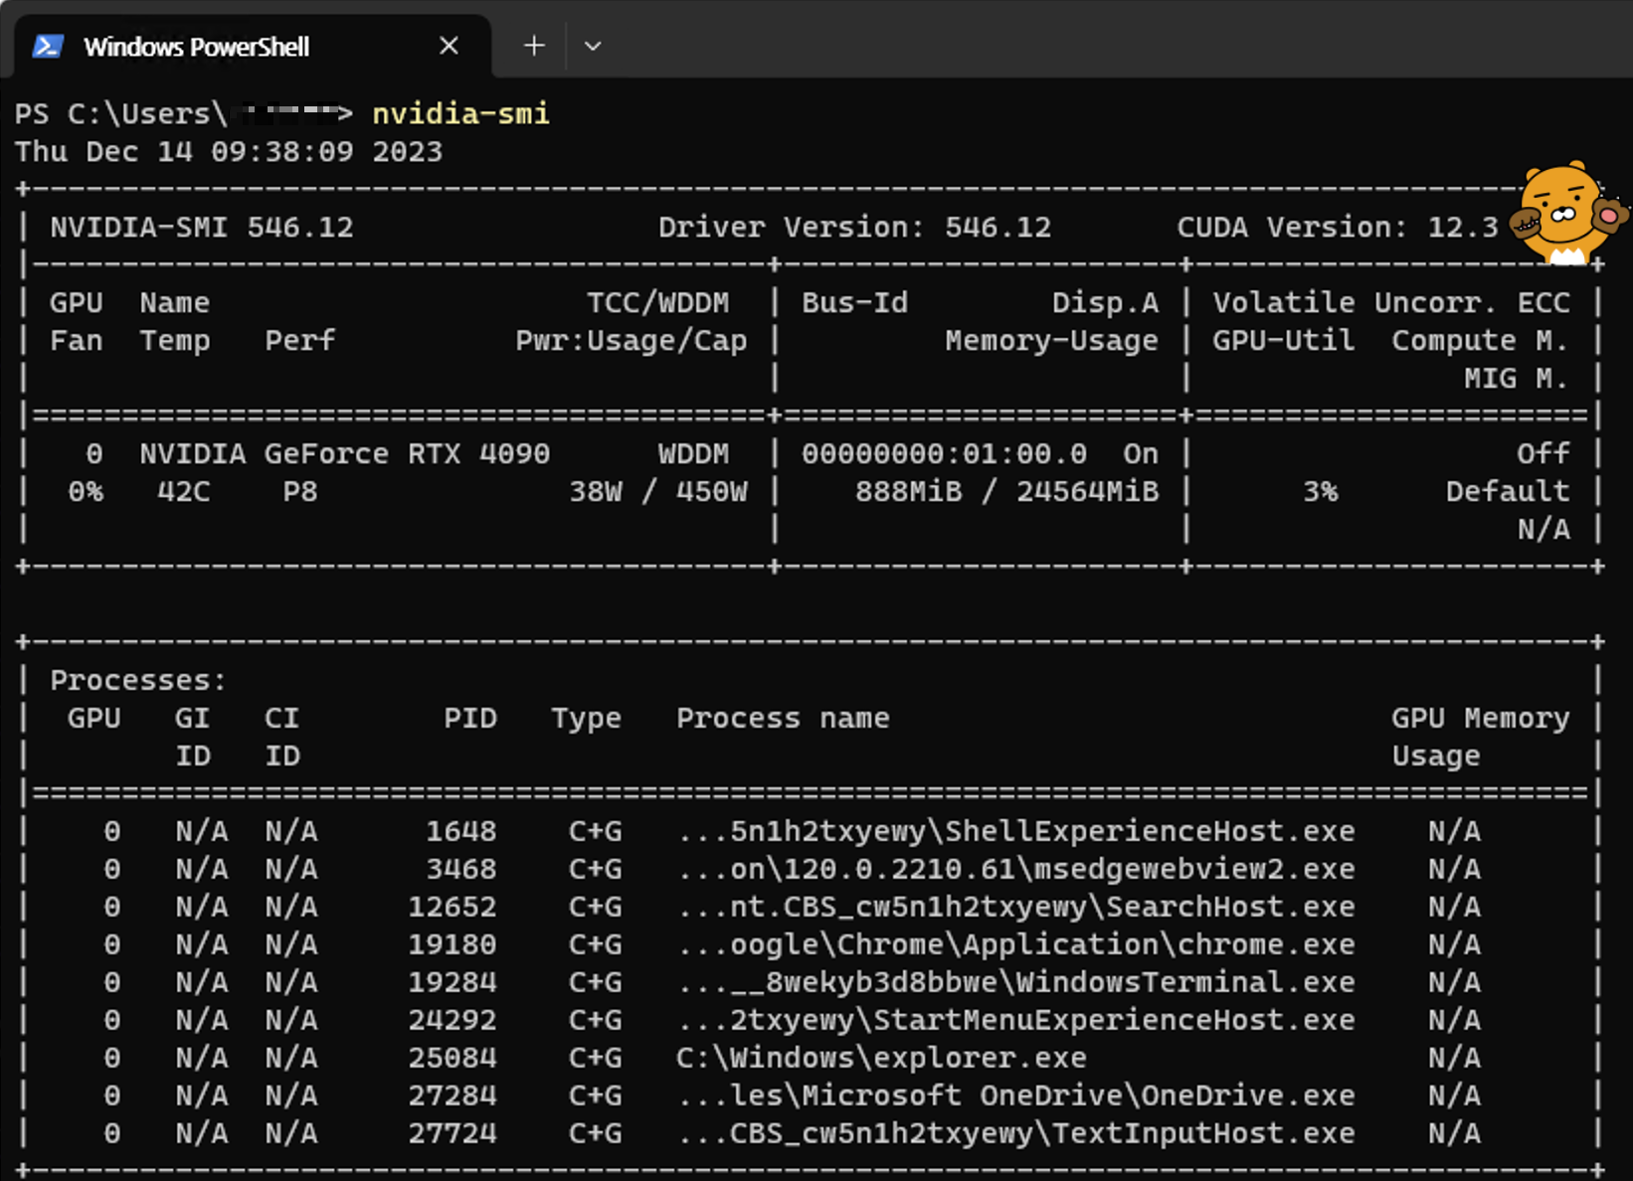Click the WDDM driver model value
The width and height of the screenshot is (1633, 1181).
tap(693, 454)
